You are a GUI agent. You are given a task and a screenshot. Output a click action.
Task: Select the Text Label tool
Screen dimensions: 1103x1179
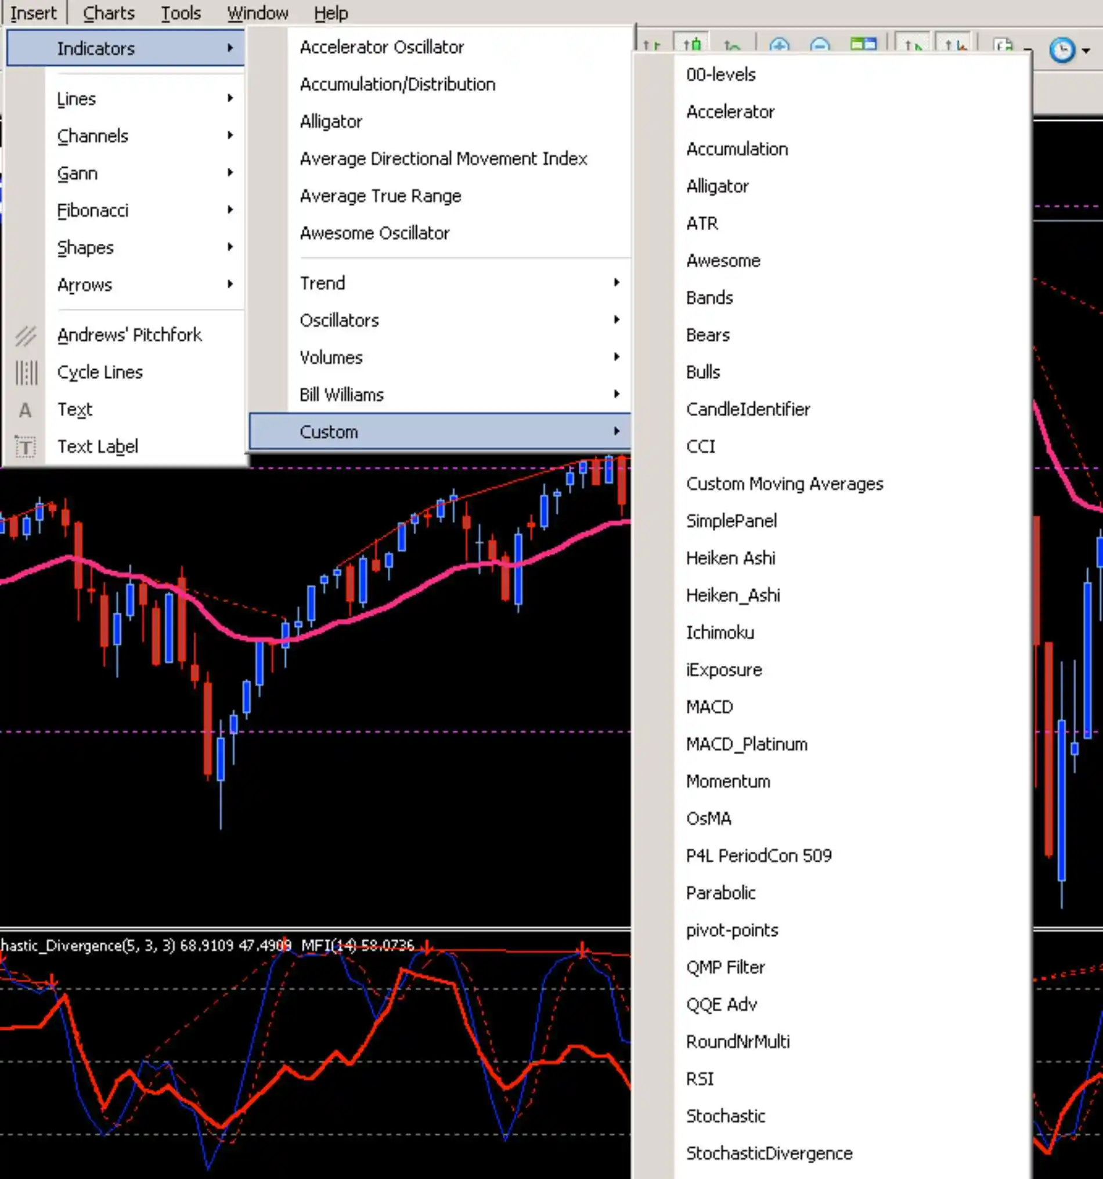click(x=98, y=446)
